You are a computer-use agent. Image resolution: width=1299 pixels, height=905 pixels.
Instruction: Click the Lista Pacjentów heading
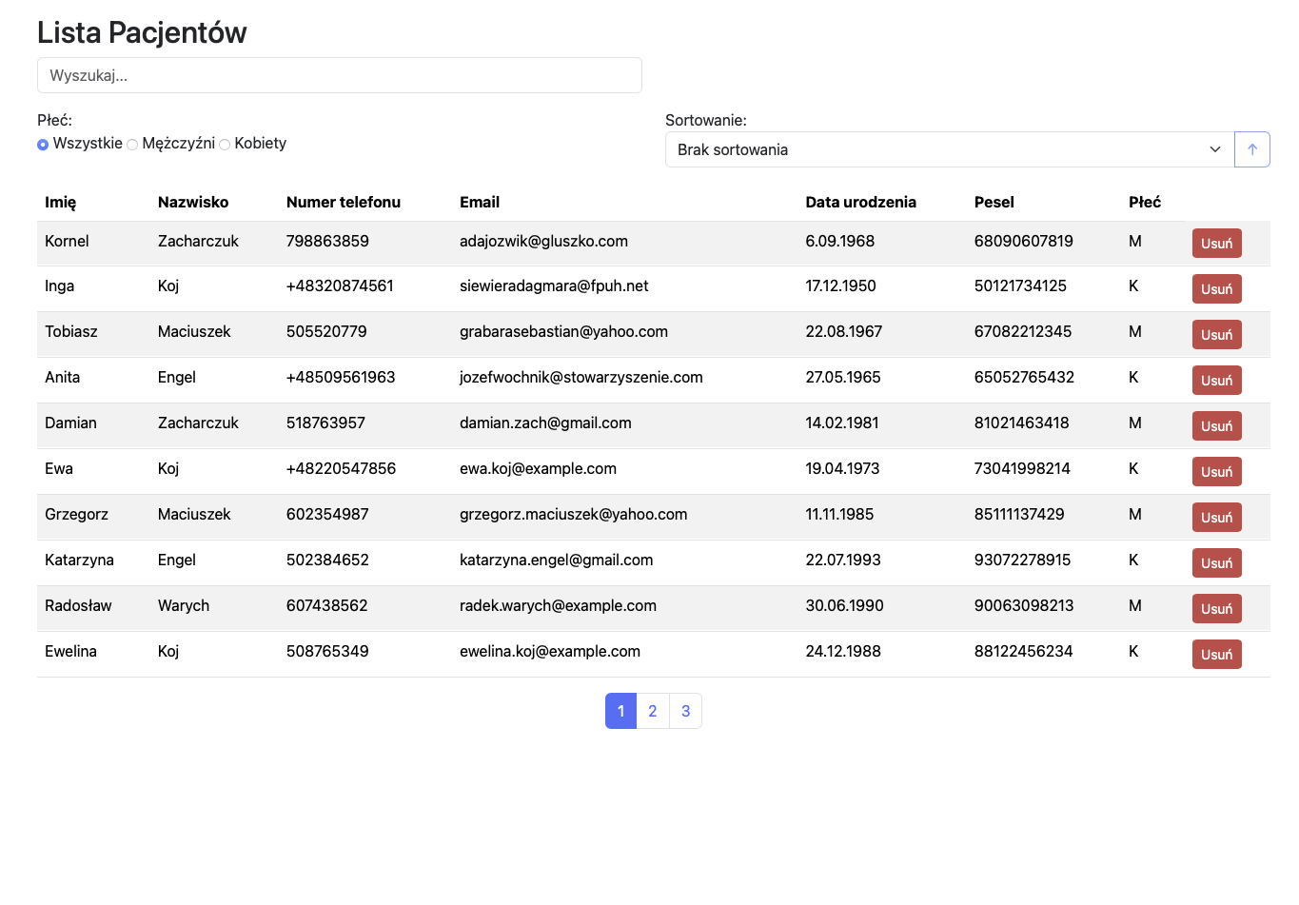coord(142,32)
